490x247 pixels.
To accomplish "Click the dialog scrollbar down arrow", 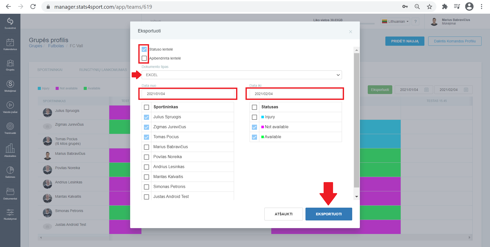I will [357, 197].
